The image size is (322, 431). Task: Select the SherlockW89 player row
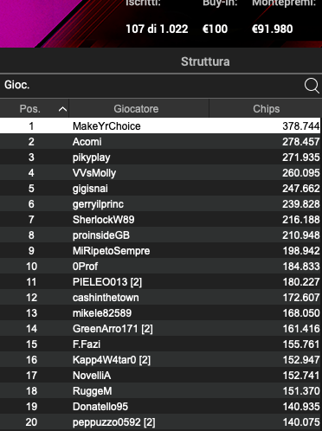pos(160,219)
